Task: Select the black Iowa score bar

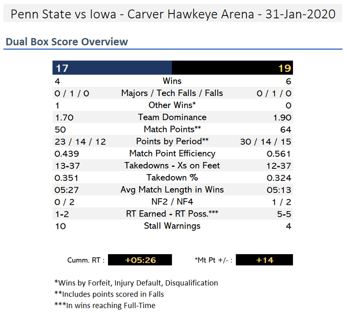Action: (232, 68)
